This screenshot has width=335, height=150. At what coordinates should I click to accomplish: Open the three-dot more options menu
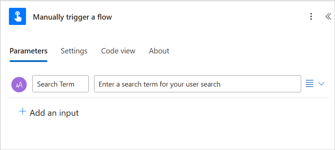[x=311, y=16]
